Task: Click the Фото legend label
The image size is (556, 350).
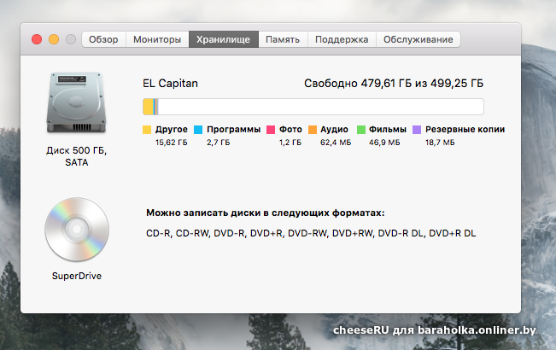Action: point(290,129)
